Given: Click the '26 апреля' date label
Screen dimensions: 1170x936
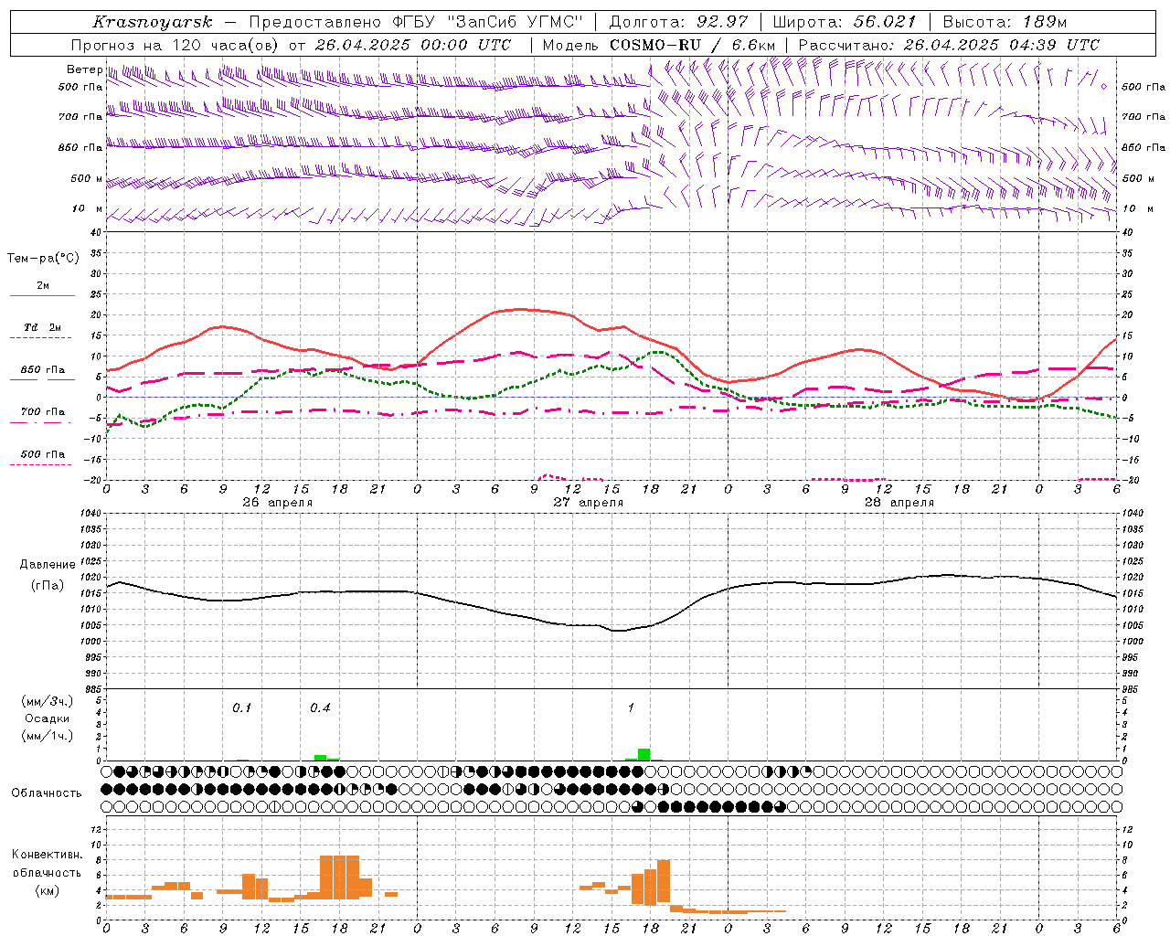Looking at the screenshot, I should (x=278, y=503).
